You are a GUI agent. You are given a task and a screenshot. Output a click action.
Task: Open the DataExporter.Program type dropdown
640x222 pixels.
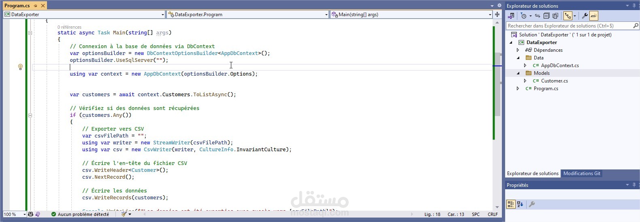coord(326,15)
